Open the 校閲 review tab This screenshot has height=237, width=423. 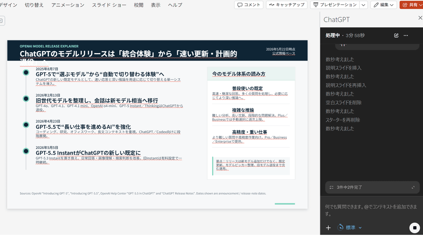click(139, 5)
